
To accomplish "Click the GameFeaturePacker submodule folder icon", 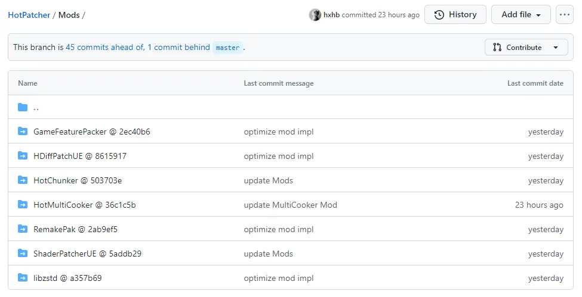I will click(x=23, y=132).
